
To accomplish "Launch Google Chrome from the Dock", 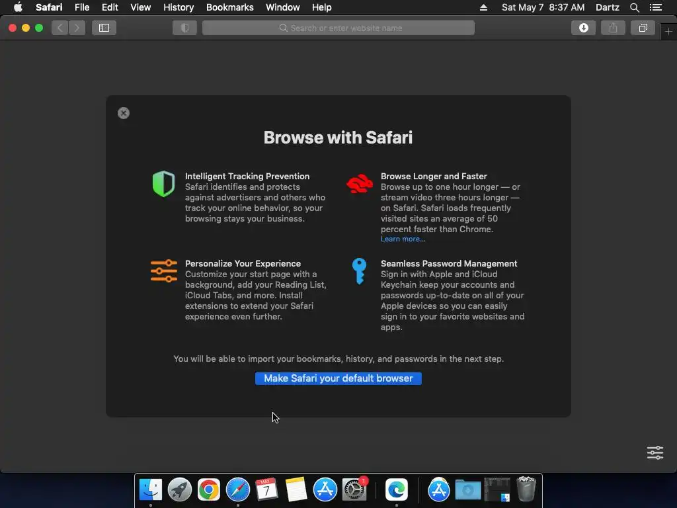I will 208,489.
